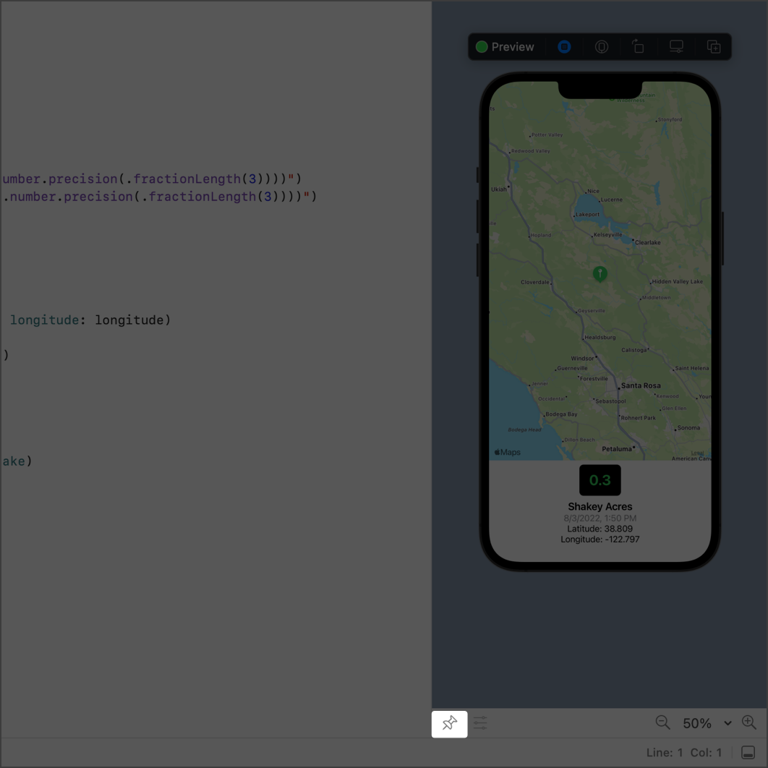Screen dimensions: 768x768
Task: Pin the current preview
Action: click(449, 723)
